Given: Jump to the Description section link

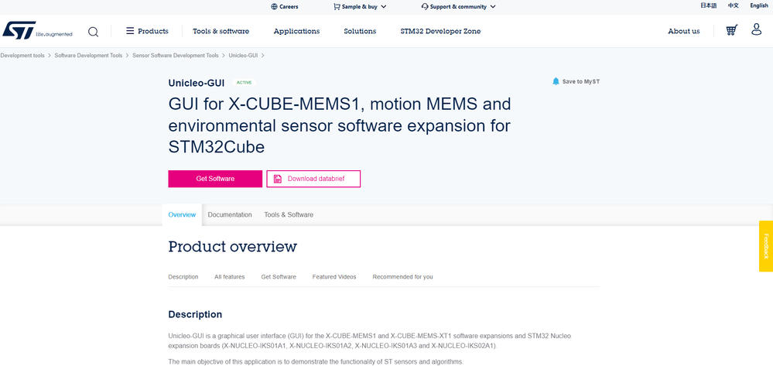Looking at the screenshot, I should pos(183,277).
